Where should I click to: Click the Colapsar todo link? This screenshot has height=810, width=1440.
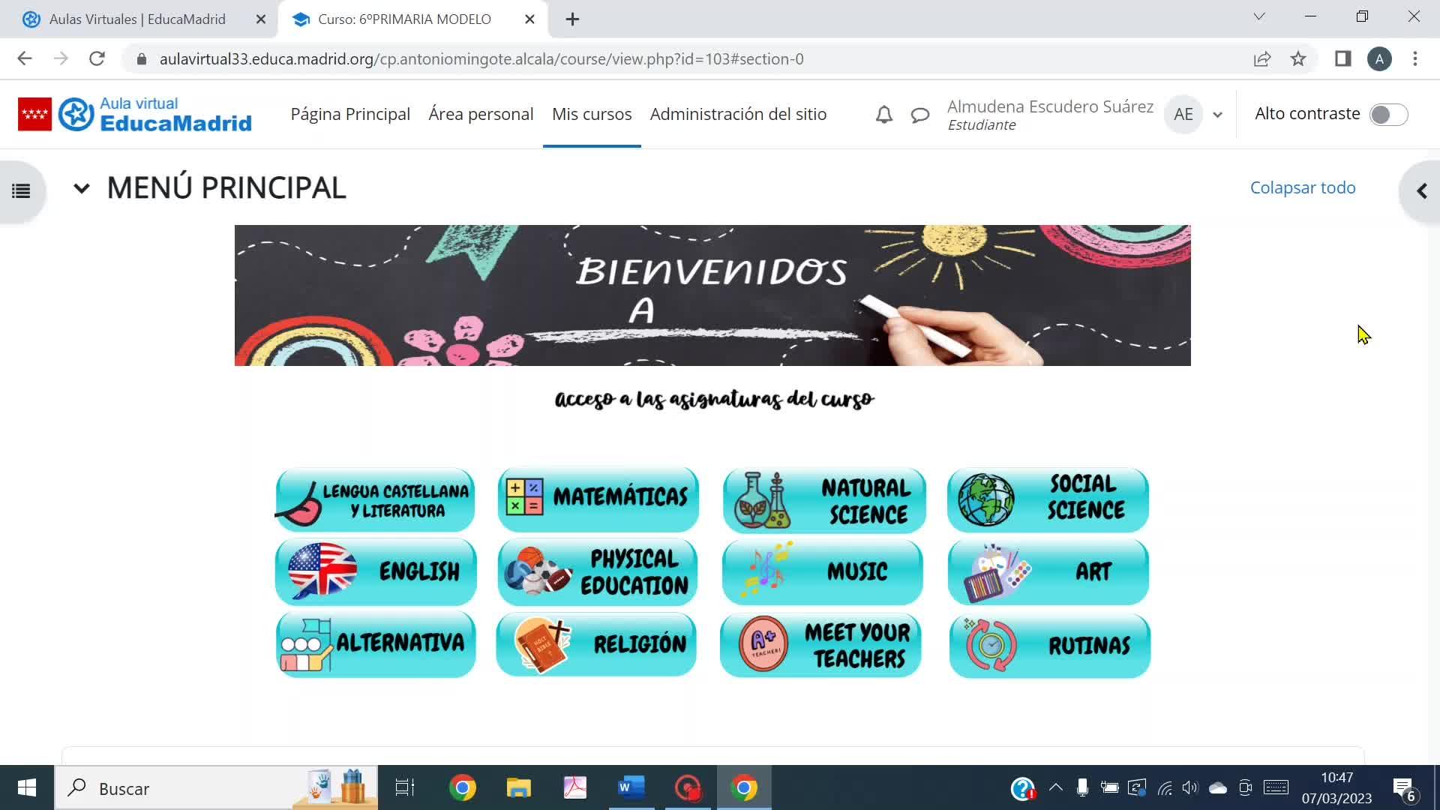(1303, 187)
